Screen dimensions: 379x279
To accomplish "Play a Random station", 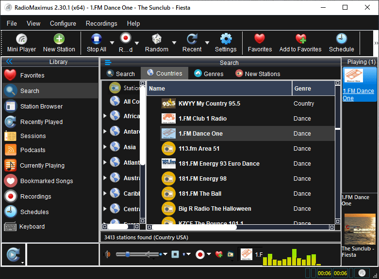I will (x=157, y=43).
